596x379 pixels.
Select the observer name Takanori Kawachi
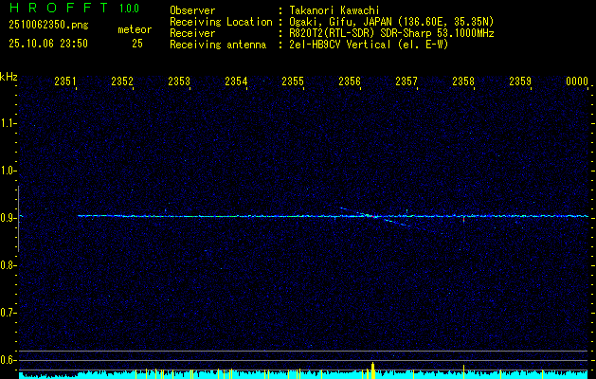point(334,10)
